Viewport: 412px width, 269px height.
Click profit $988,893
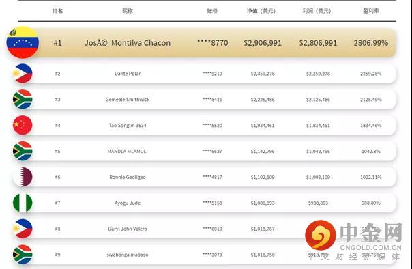click(x=318, y=203)
